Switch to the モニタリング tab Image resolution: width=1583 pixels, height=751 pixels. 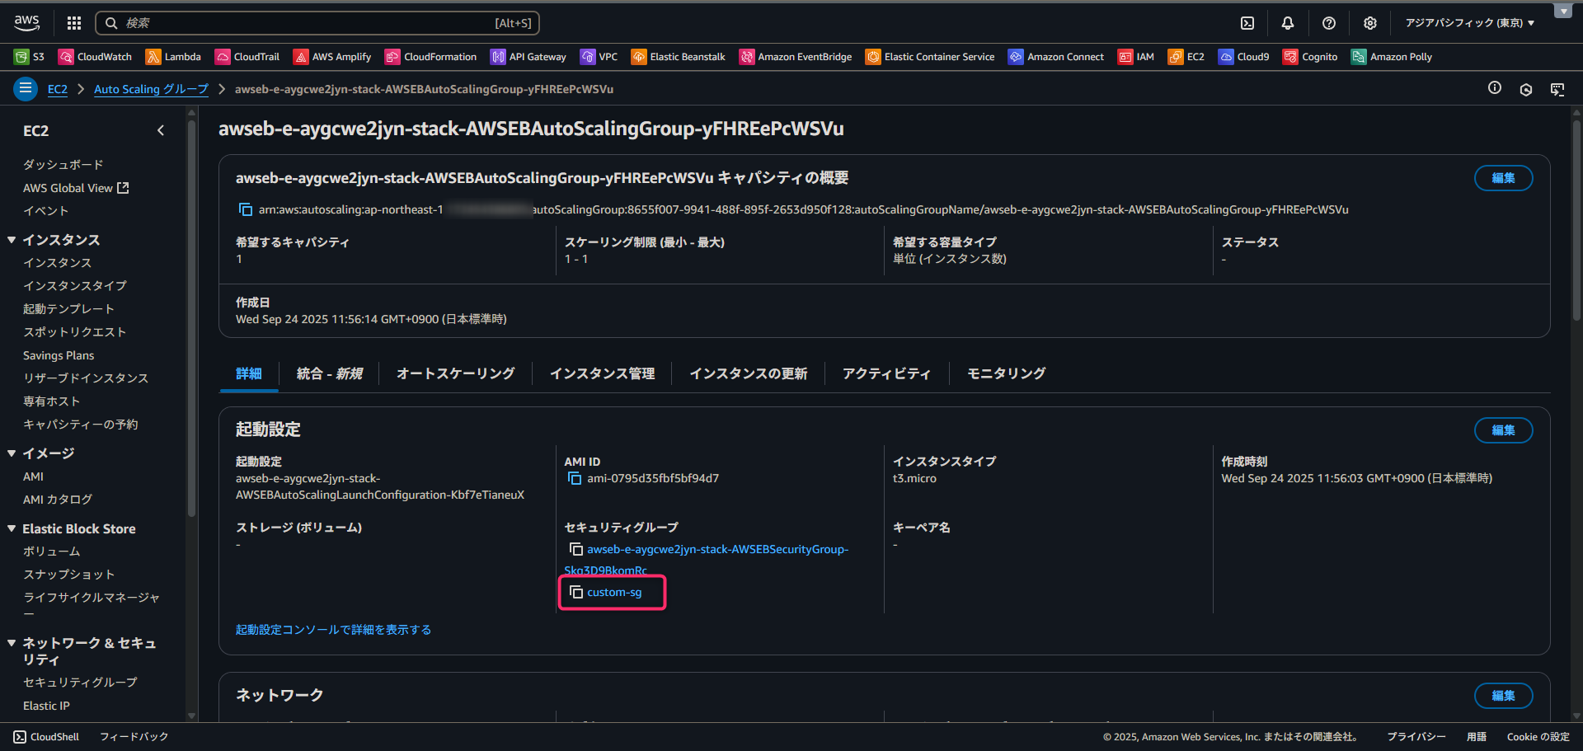click(x=1007, y=373)
